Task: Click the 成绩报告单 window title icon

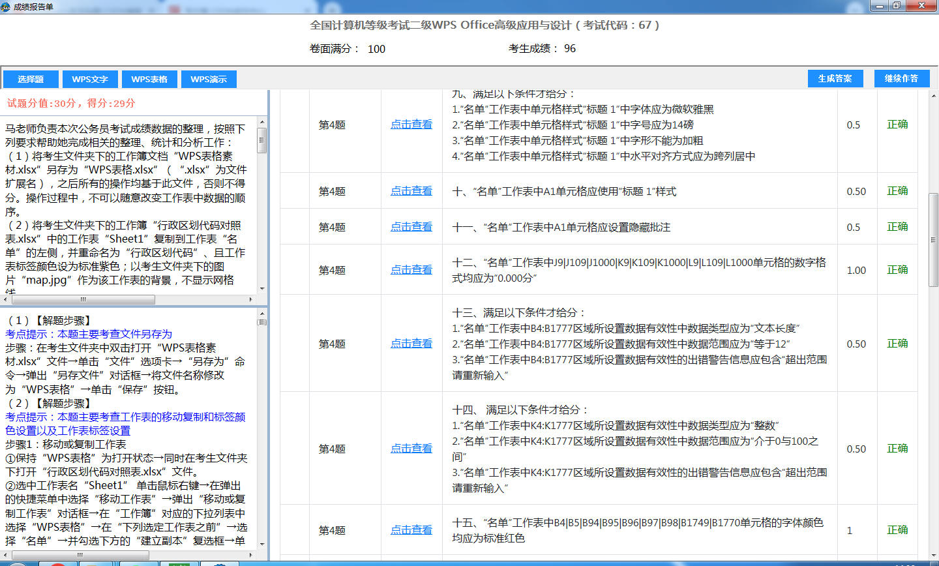Action: [x=7, y=6]
